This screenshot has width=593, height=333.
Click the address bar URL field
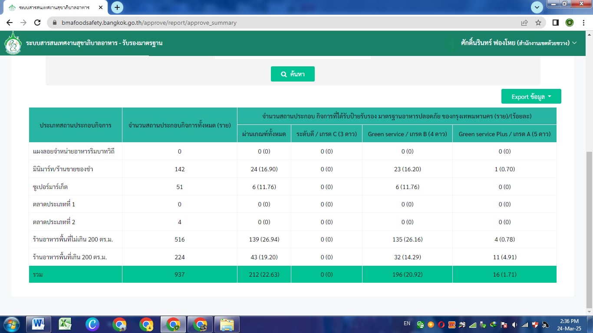point(287,23)
